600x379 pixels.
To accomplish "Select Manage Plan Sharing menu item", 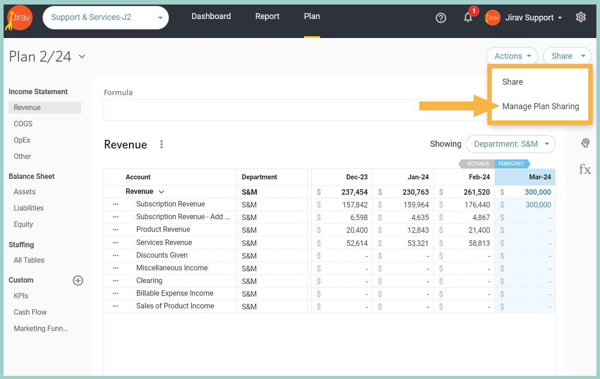I will [x=541, y=106].
